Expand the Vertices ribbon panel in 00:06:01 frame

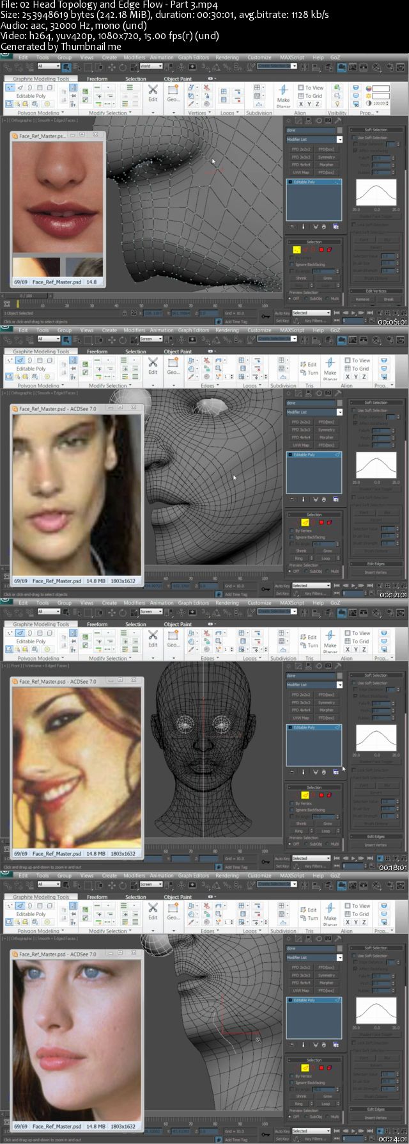coord(198,113)
